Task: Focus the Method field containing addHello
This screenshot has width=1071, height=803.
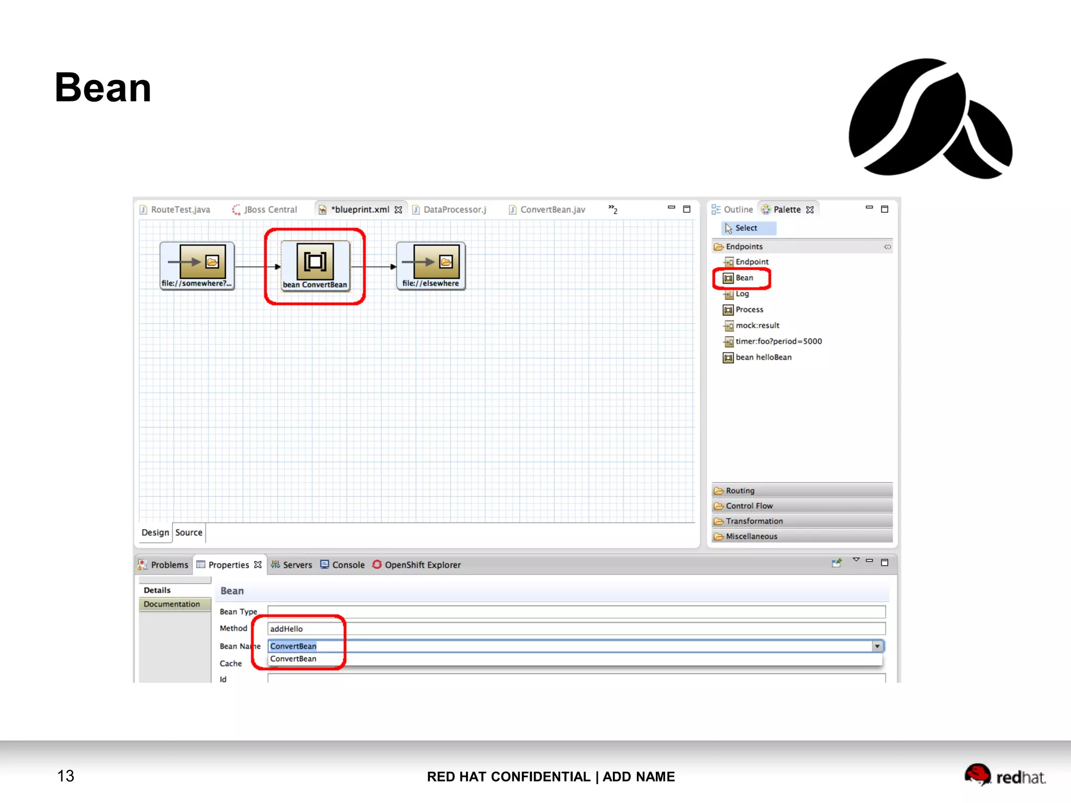Action: [x=576, y=628]
